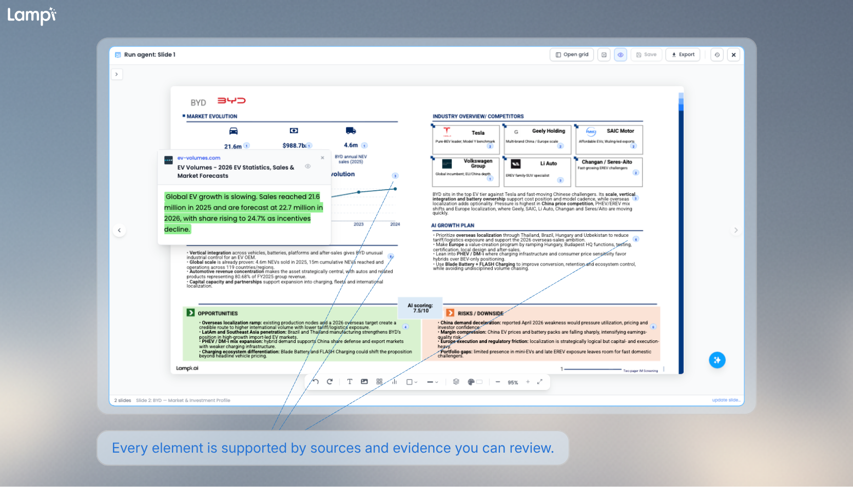The image size is (853, 487).
Task: Toggle the eye preview button in the header
Action: point(621,55)
